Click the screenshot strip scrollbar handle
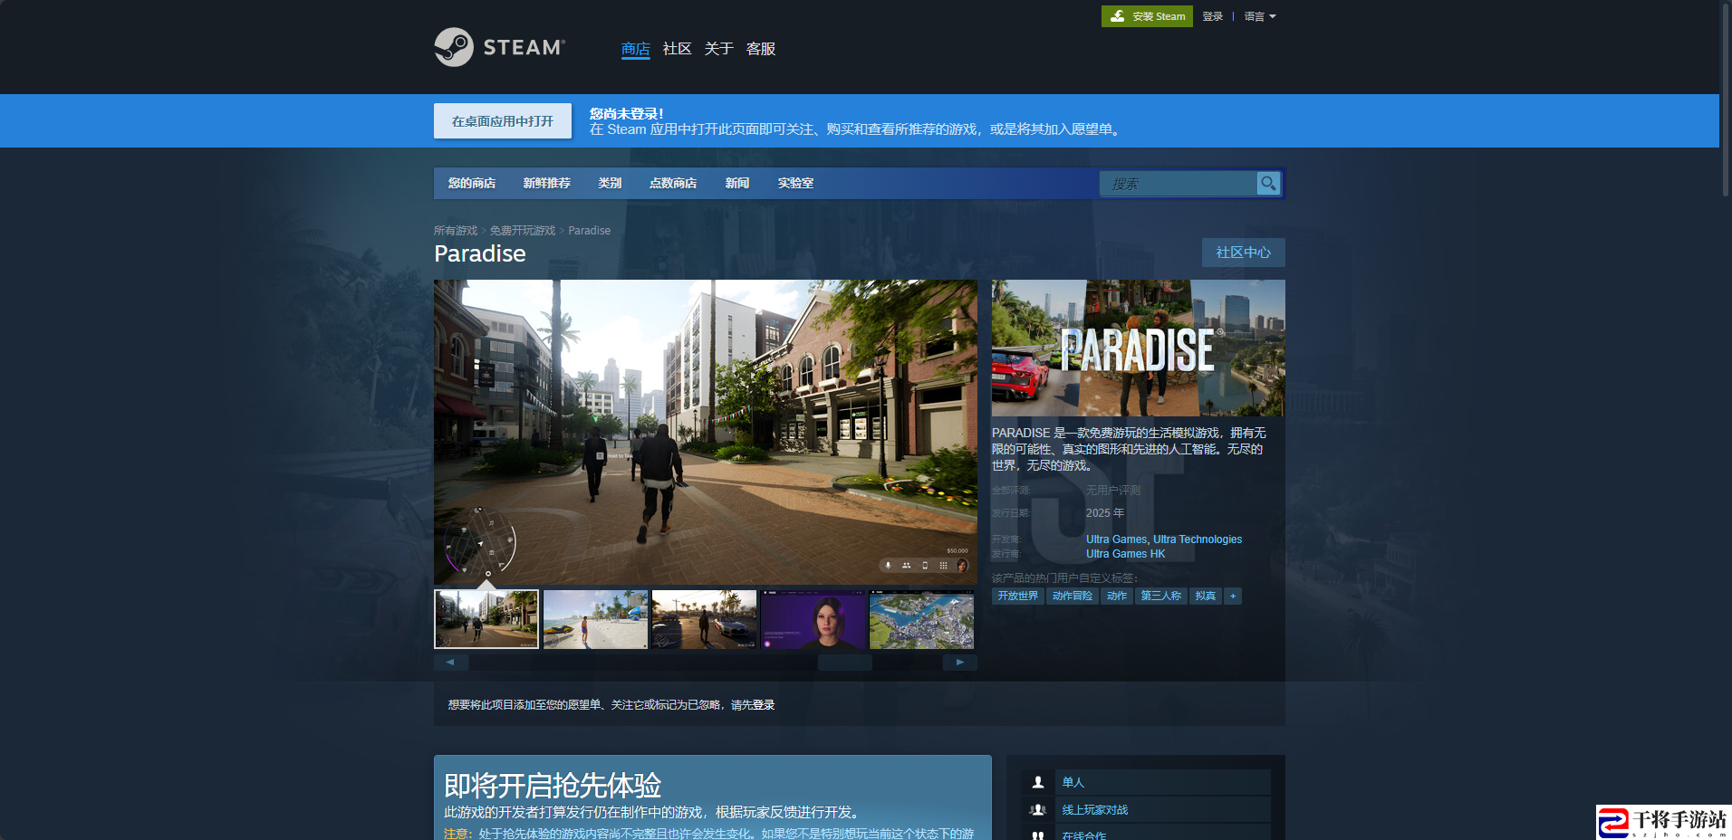The height and width of the screenshot is (840, 1732). click(x=844, y=663)
